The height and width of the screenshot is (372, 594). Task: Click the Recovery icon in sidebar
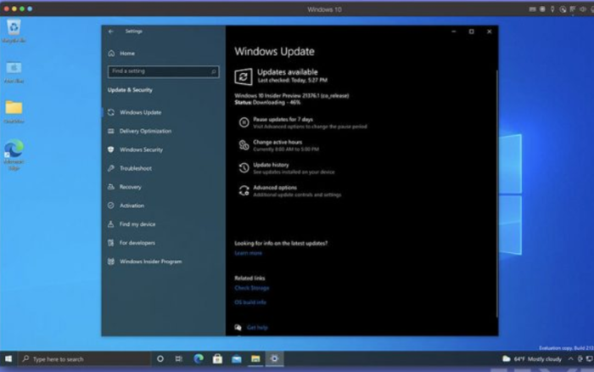(110, 187)
